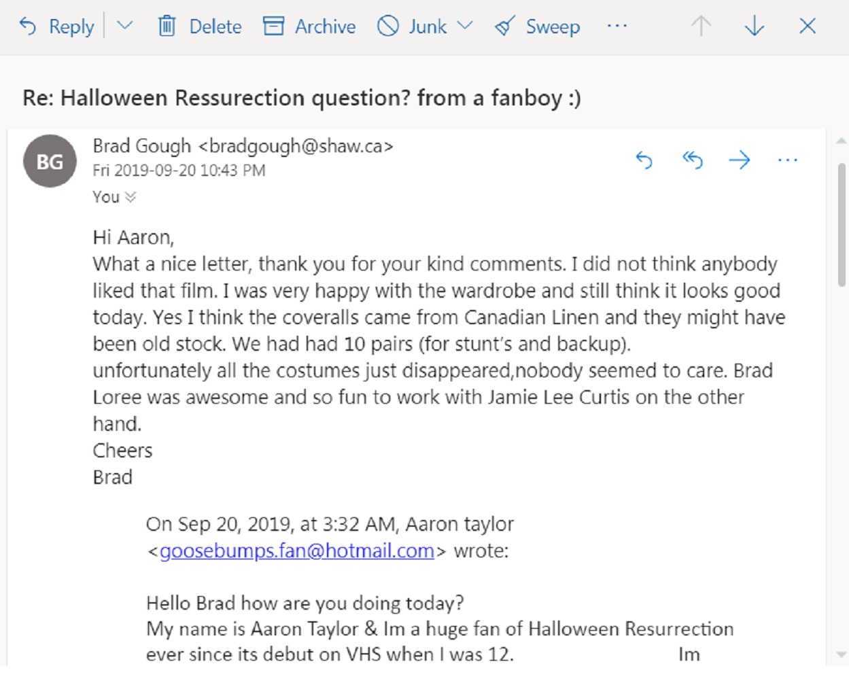This screenshot has width=849, height=679.
Task: Expand the recipients list next to You
Action: pyautogui.click(x=131, y=197)
